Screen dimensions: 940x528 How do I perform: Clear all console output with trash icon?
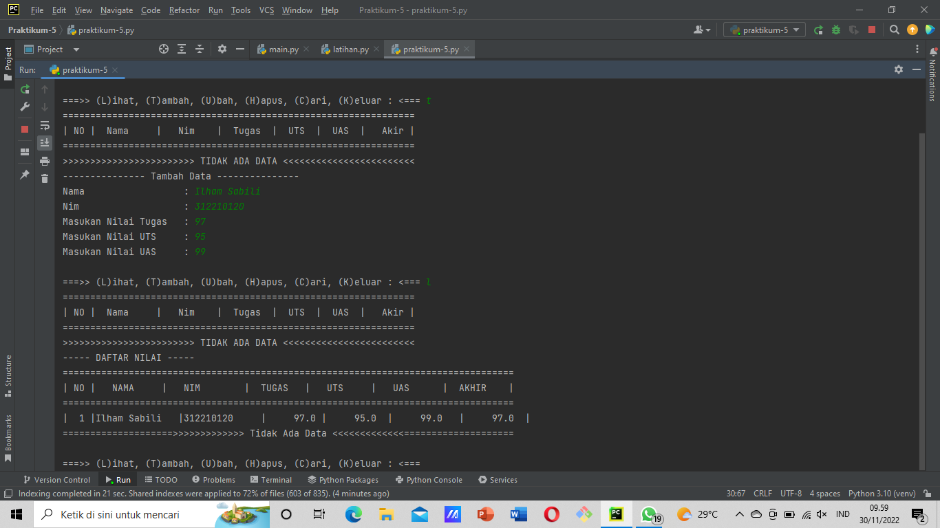(x=45, y=179)
